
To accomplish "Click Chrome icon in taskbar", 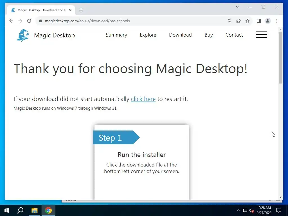I will click(48, 210).
